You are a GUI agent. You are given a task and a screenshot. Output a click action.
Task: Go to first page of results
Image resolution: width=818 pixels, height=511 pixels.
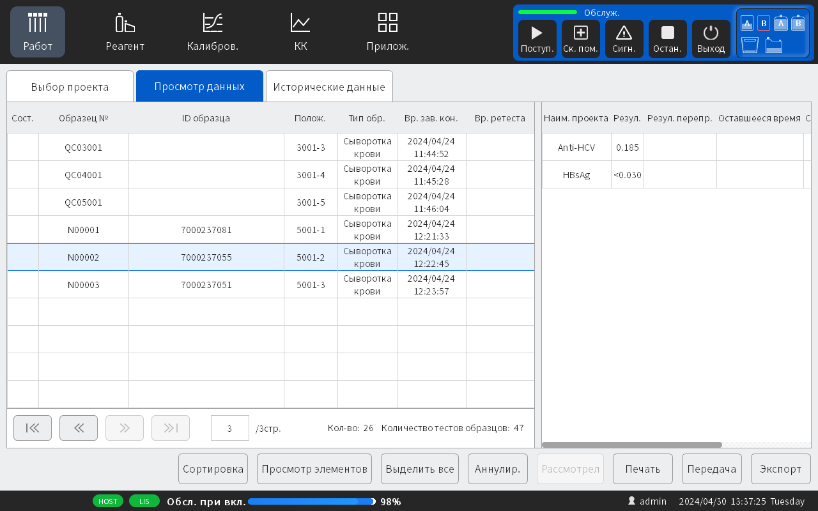[33, 428]
